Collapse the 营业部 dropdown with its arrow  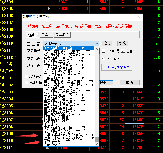coord(97,43)
